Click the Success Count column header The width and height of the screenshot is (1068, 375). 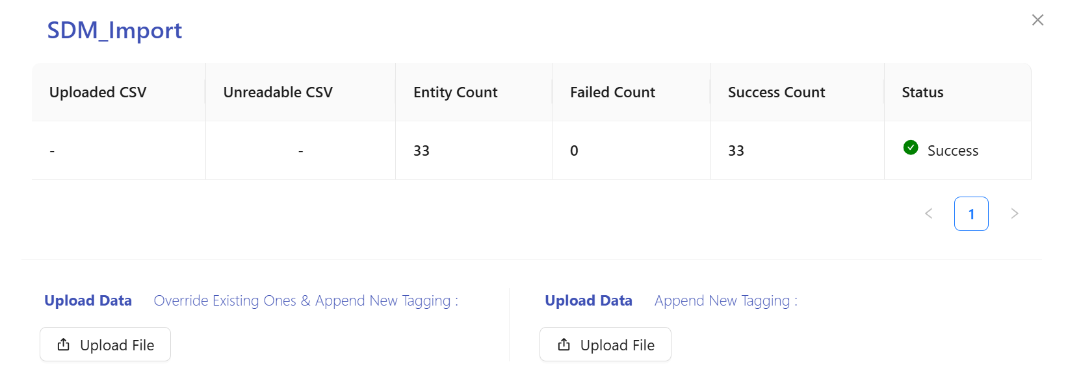[776, 92]
